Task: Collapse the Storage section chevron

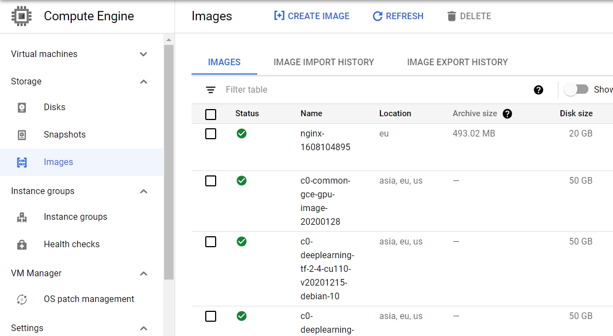Action: click(x=143, y=82)
